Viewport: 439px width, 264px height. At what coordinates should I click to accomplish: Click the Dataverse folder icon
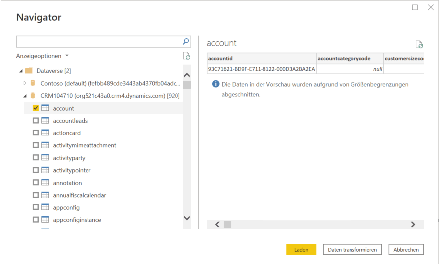tap(29, 71)
